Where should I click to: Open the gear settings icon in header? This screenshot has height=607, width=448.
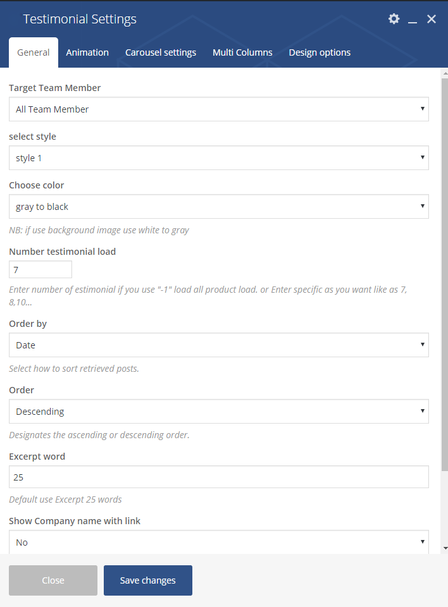point(394,18)
